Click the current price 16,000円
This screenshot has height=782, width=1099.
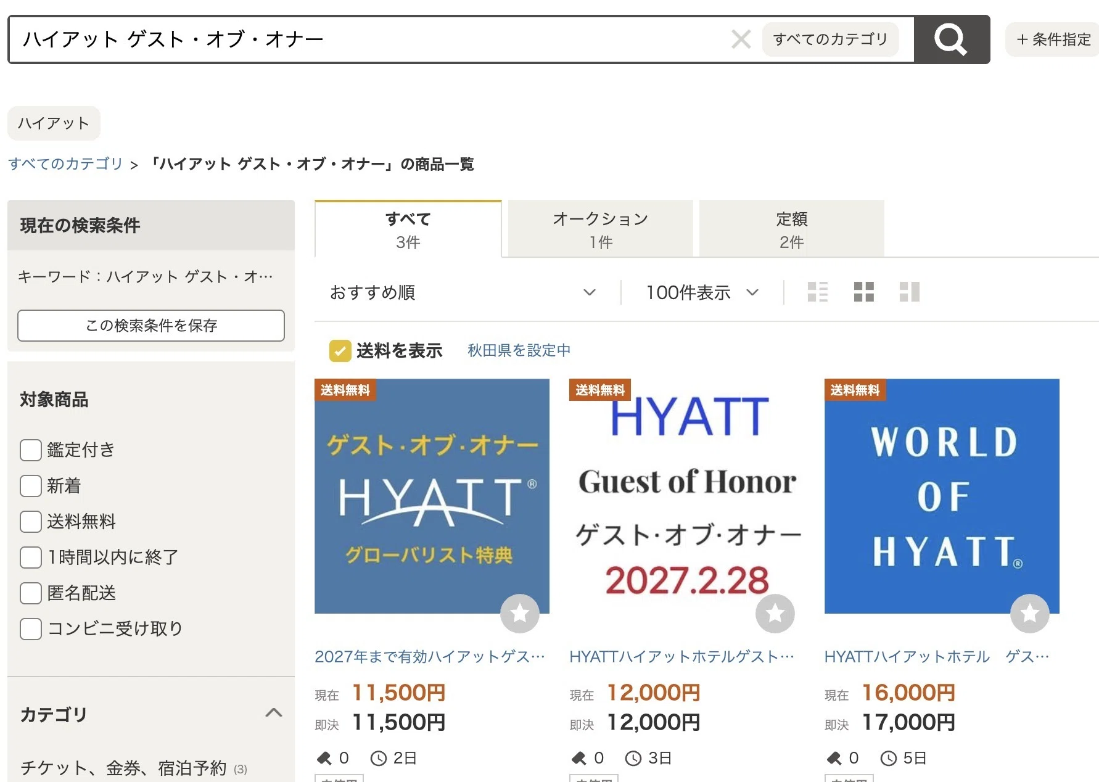click(x=908, y=693)
